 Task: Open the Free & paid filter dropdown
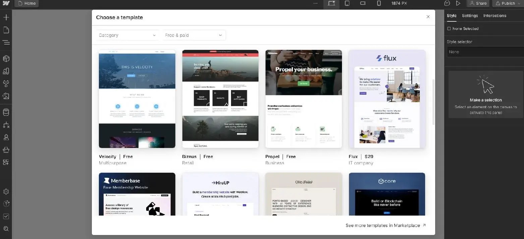194,35
